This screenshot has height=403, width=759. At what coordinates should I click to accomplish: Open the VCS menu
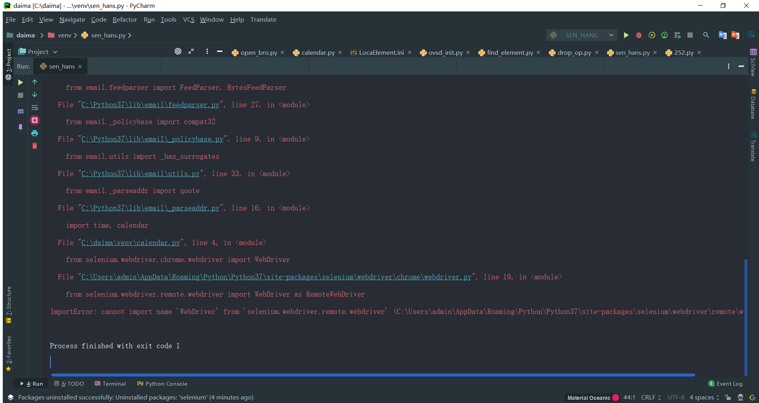pyautogui.click(x=189, y=19)
